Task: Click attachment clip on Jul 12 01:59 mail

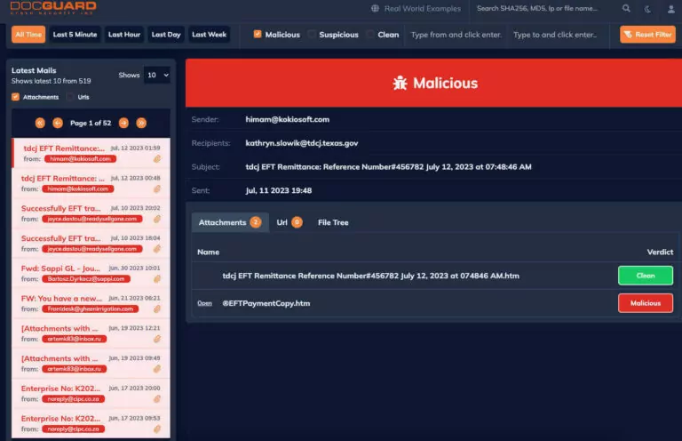Action: [157, 159]
